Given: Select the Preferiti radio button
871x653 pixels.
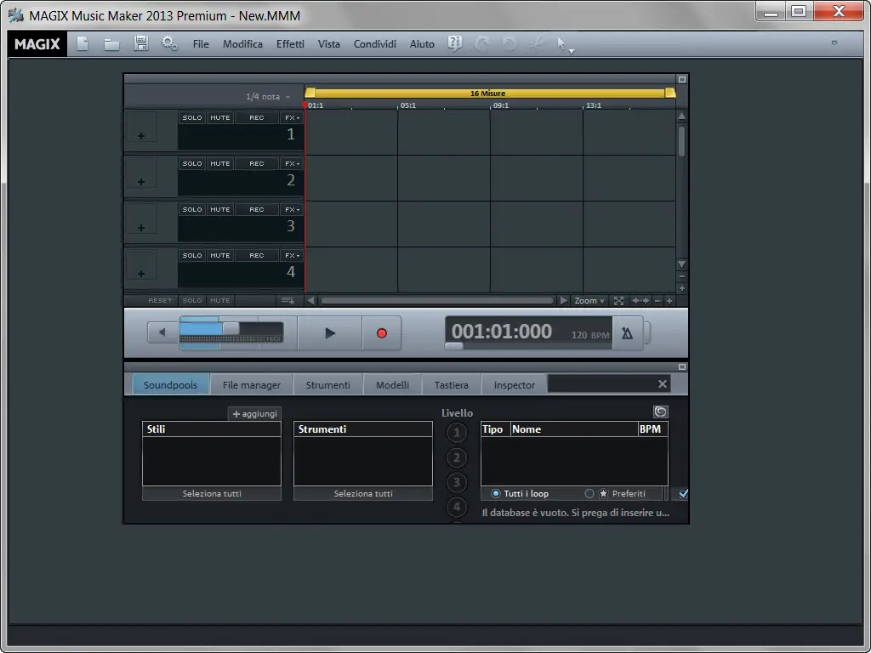Looking at the screenshot, I should coord(589,494).
